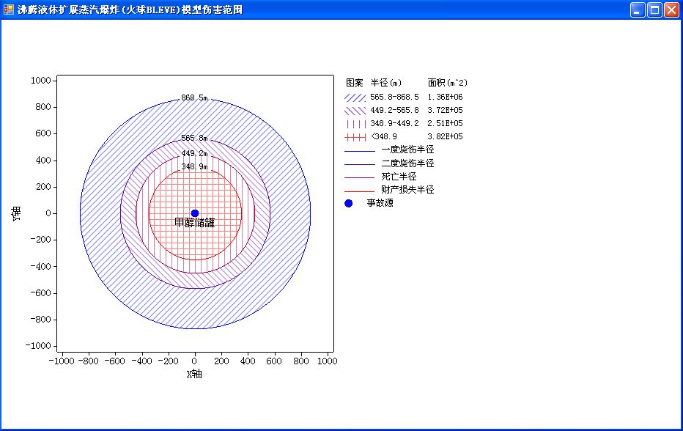Click the 二度烧伤半径 legend line

pyautogui.click(x=359, y=164)
